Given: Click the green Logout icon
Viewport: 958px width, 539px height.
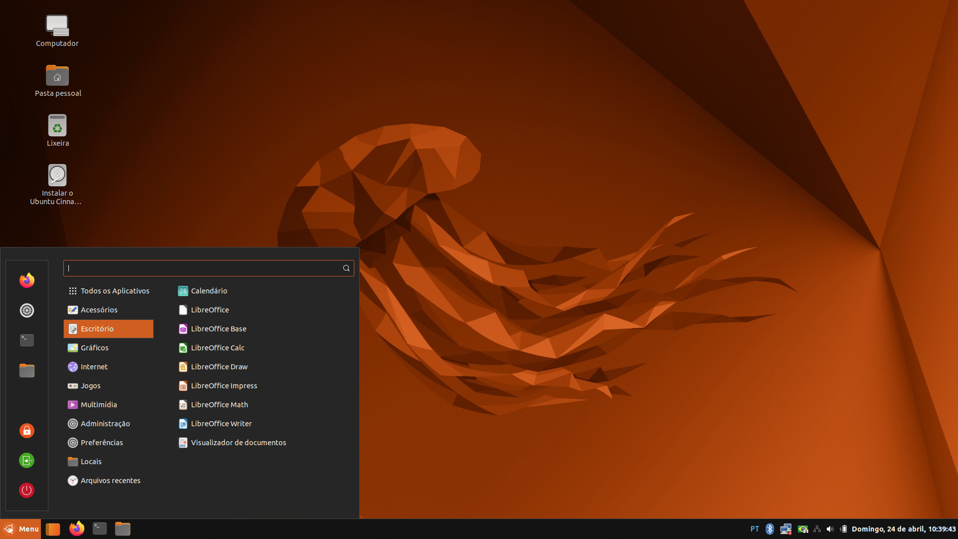Looking at the screenshot, I should coord(27,460).
